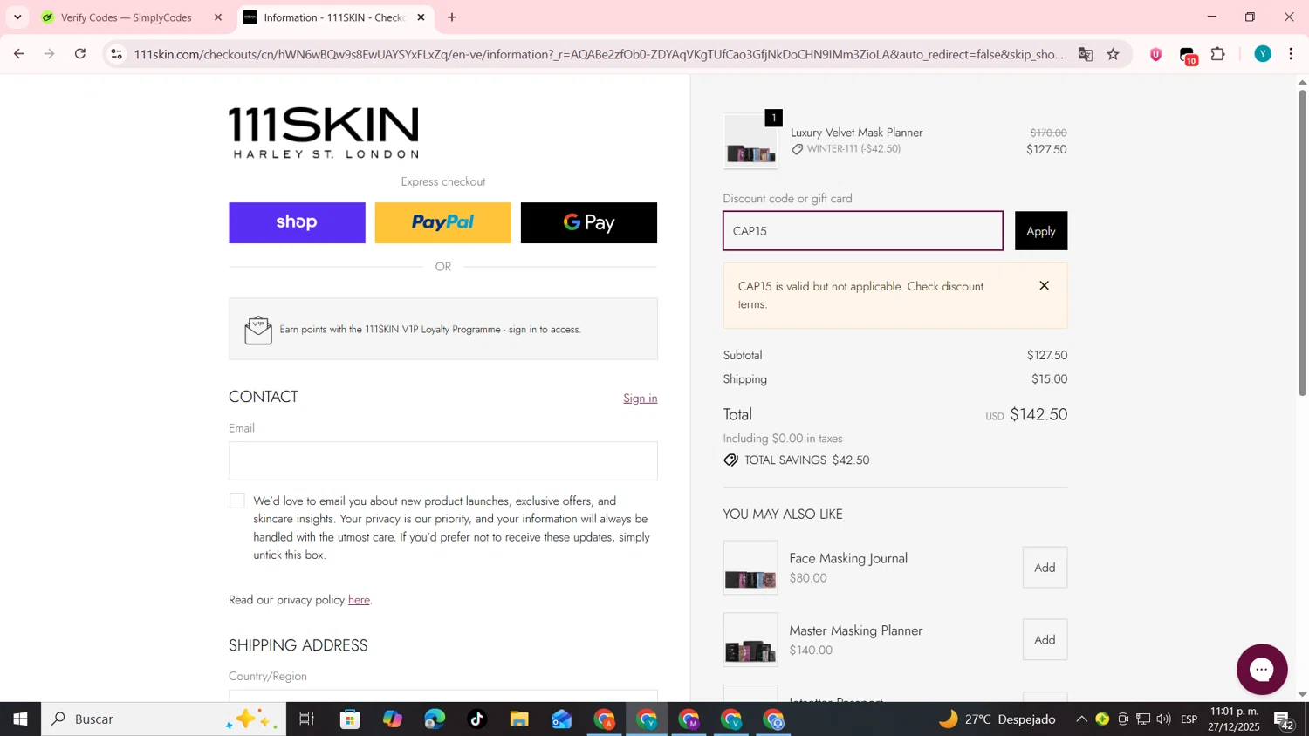Expand the tab search dropdown arrow
1309x736 pixels.
click(x=17, y=17)
